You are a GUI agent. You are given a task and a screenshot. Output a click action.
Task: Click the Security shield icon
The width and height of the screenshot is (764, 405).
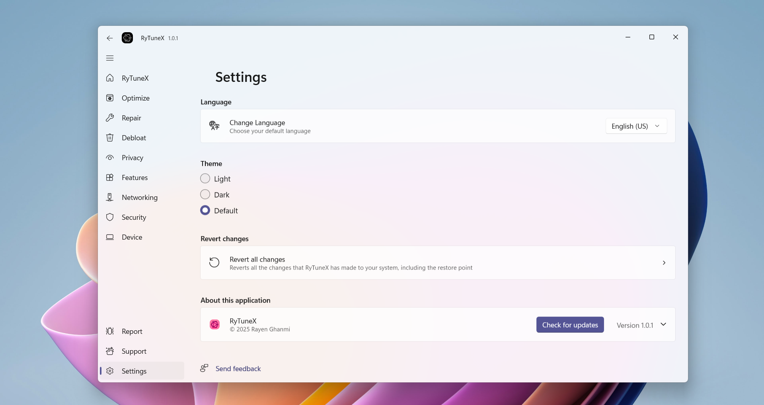[x=110, y=217]
